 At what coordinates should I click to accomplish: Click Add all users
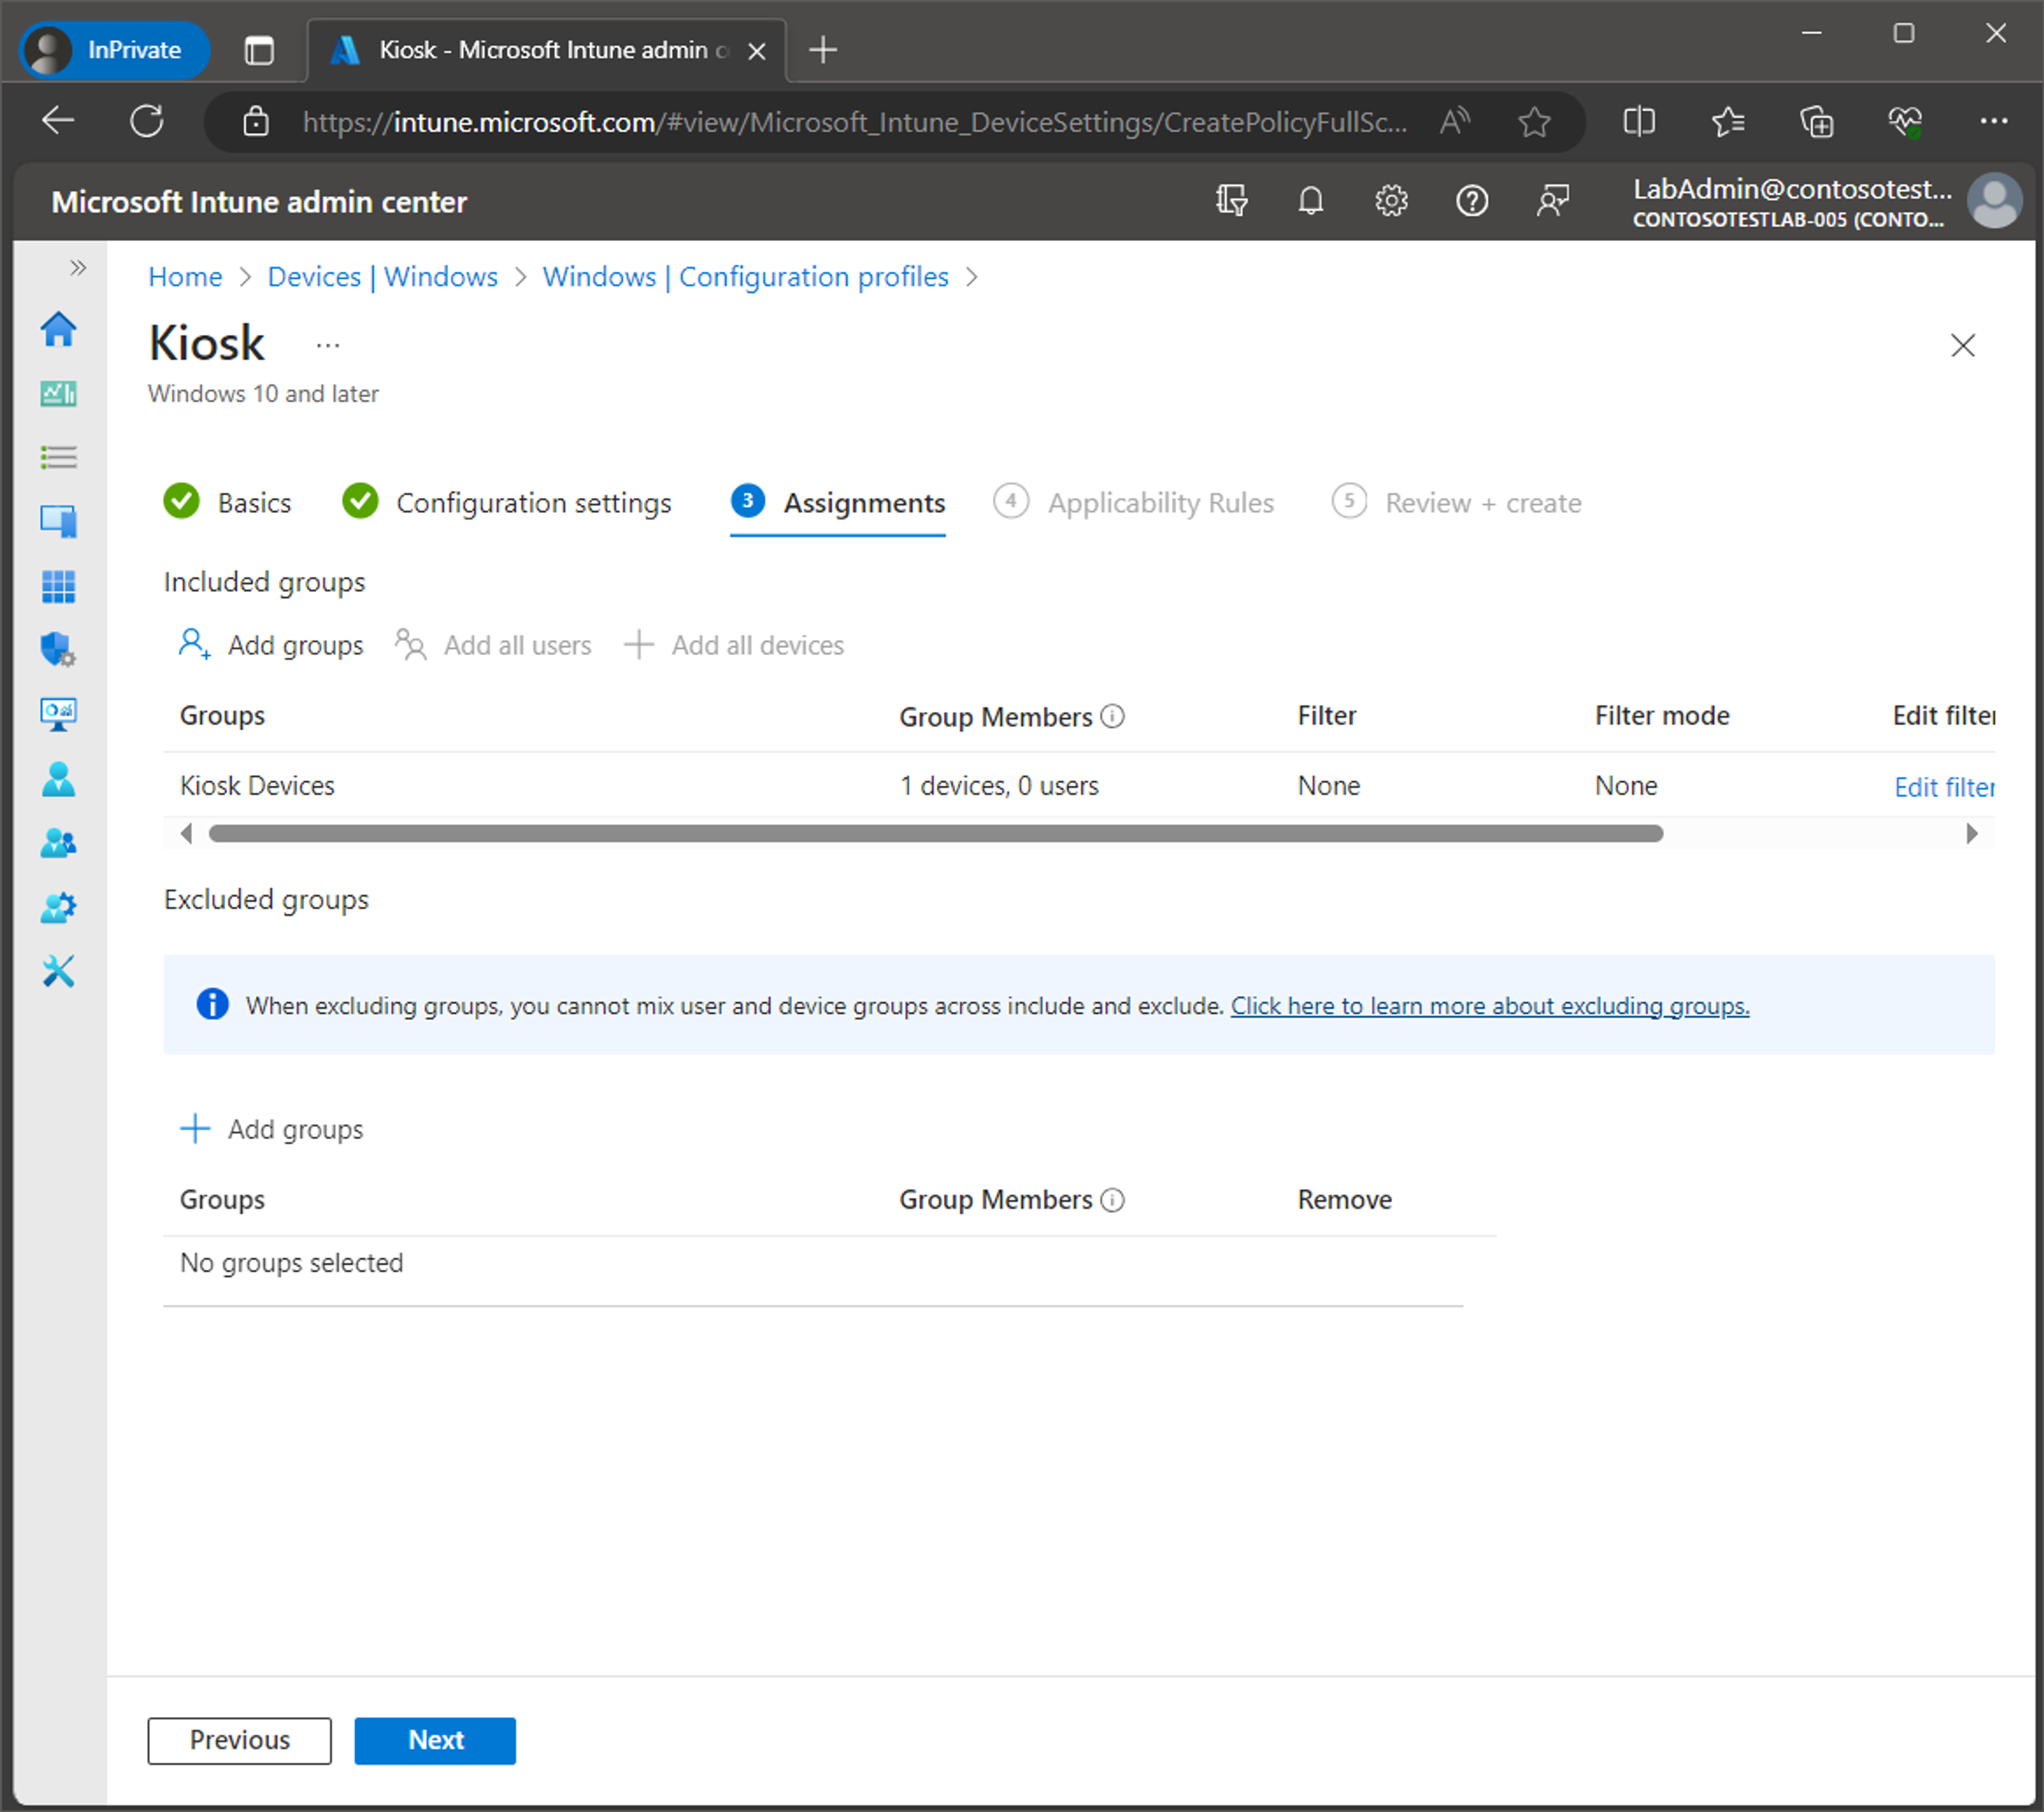click(493, 645)
